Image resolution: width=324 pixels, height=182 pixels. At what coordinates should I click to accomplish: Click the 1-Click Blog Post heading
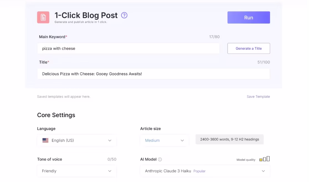click(86, 15)
